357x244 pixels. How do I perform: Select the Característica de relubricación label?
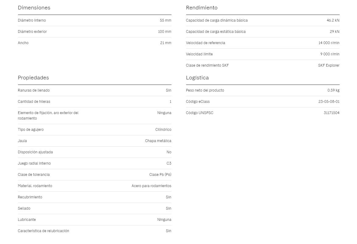click(43, 231)
